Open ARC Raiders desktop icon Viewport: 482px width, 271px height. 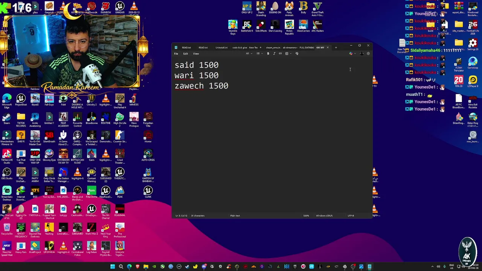(x=317, y=26)
